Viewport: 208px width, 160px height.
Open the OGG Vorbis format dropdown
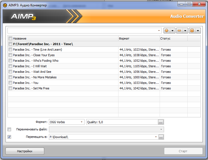(81, 122)
